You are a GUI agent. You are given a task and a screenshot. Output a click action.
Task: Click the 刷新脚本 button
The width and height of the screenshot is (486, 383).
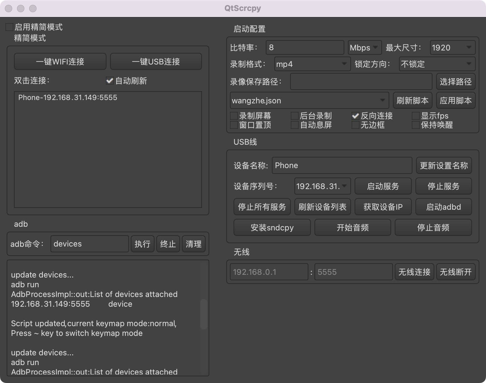(412, 100)
